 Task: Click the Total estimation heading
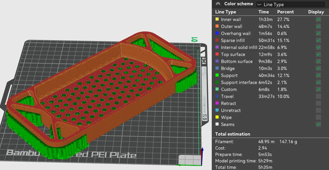click(x=232, y=134)
